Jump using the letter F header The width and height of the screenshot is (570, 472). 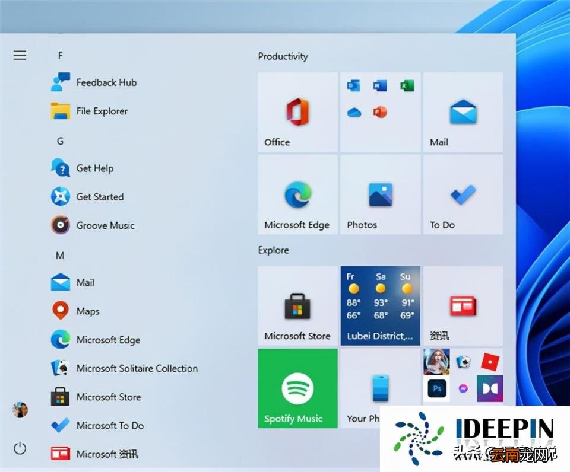(x=60, y=55)
